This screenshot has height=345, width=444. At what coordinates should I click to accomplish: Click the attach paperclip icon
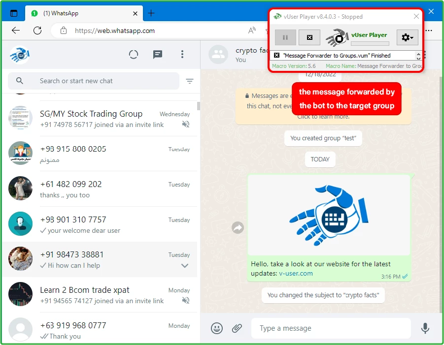237,328
